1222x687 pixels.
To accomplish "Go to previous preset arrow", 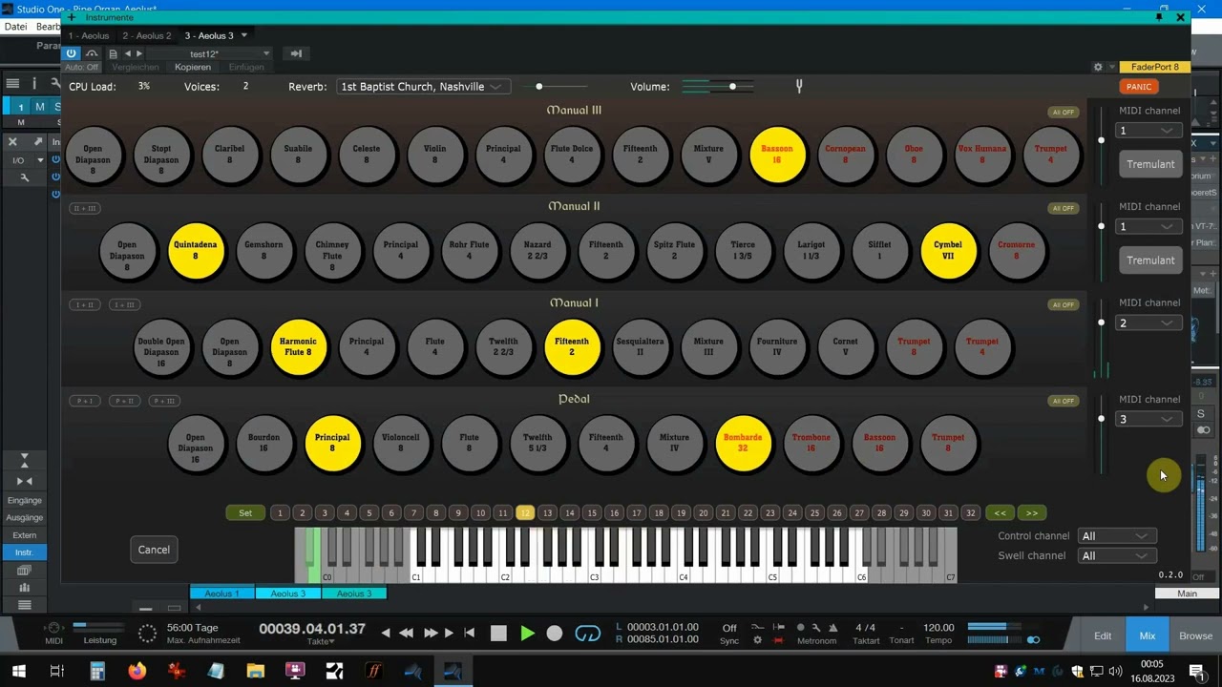I will 127,54.
